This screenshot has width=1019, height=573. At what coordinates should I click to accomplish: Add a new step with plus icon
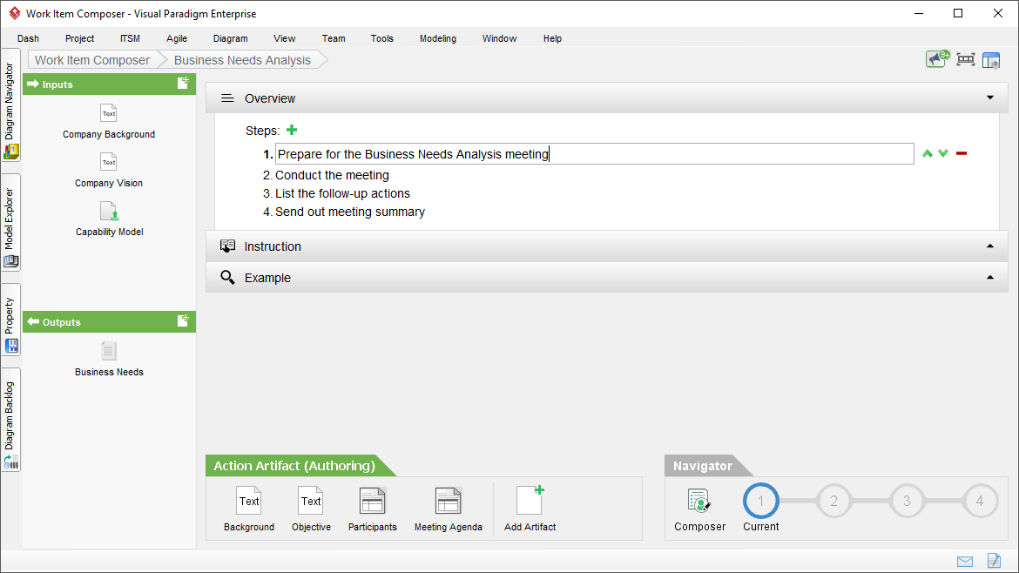point(292,130)
